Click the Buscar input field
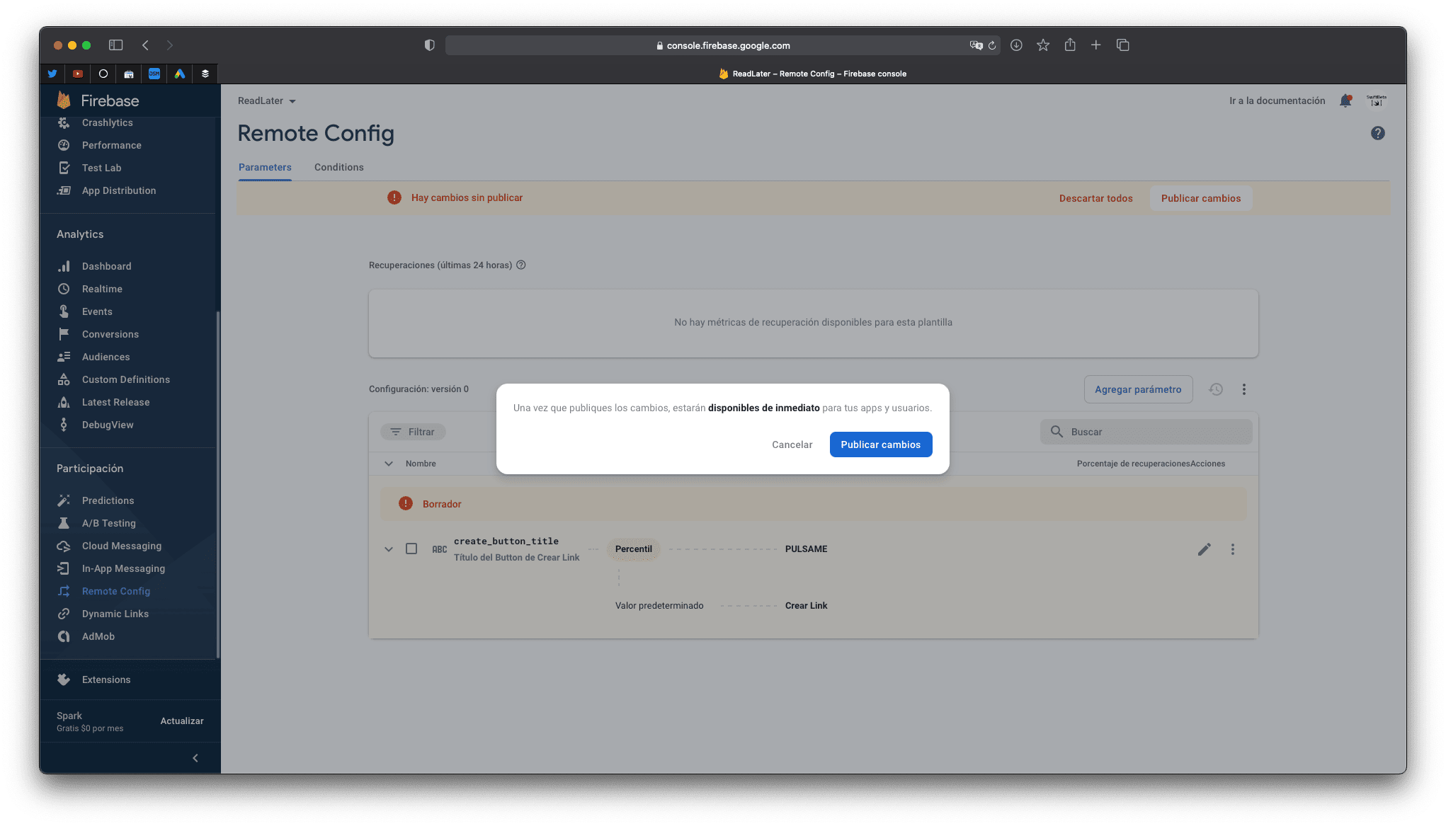This screenshot has width=1446, height=826. click(x=1147, y=431)
